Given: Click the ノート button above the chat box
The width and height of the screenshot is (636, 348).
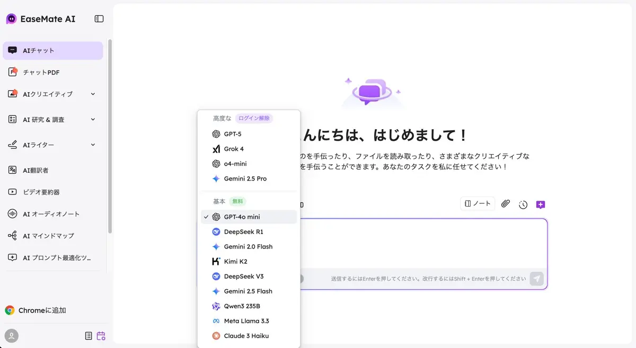Looking at the screenshot, I should [477, 203].
